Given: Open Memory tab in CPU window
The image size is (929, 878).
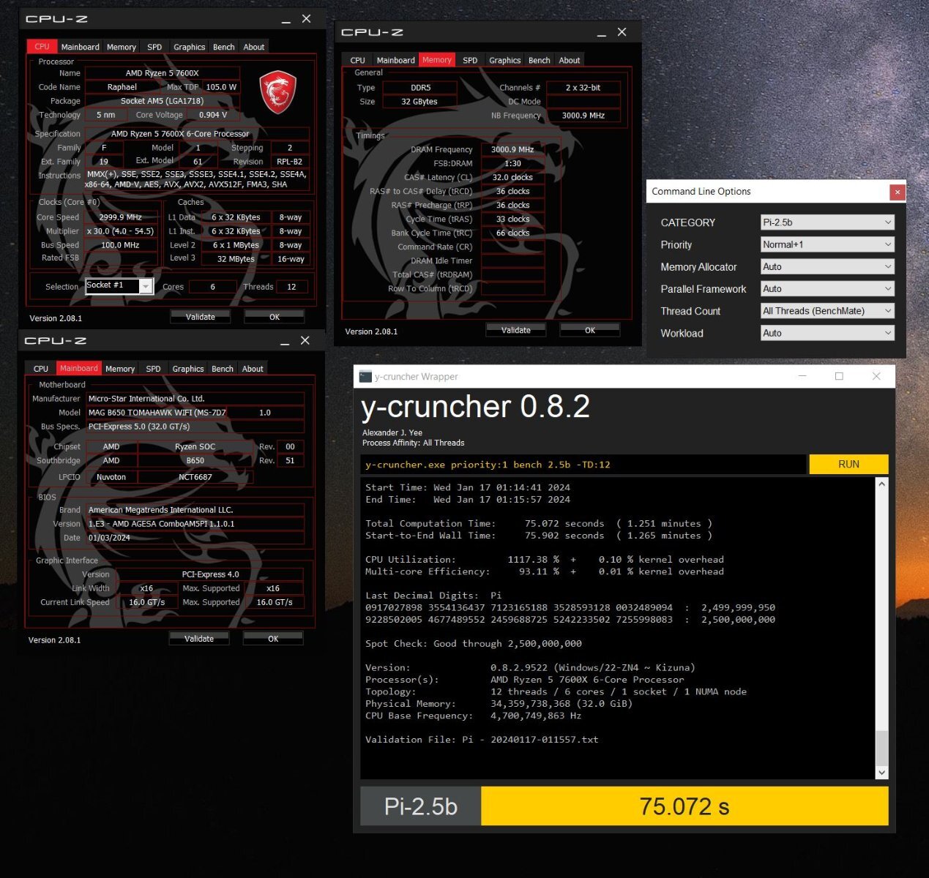Looking at the screenshot, I should 122,47.
